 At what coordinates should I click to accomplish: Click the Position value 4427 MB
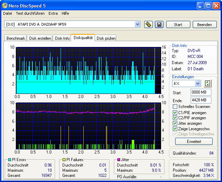click(206, 170)
